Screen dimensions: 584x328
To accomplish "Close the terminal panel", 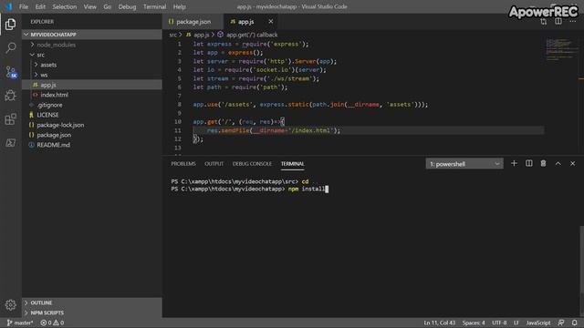I will 572,164.
